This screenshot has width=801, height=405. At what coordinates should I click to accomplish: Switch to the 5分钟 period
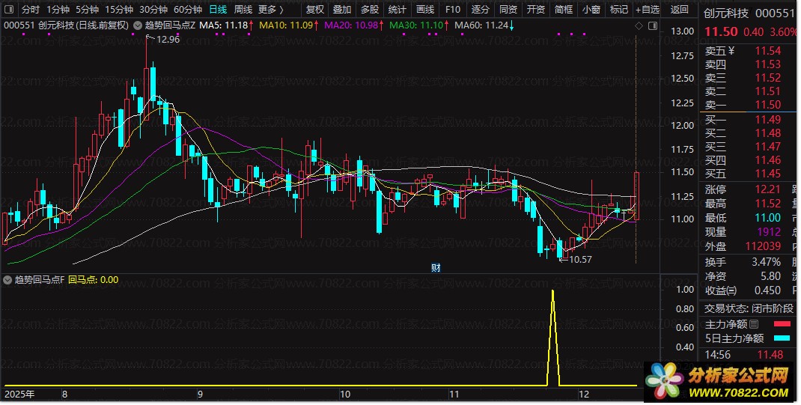coord(87,9)
